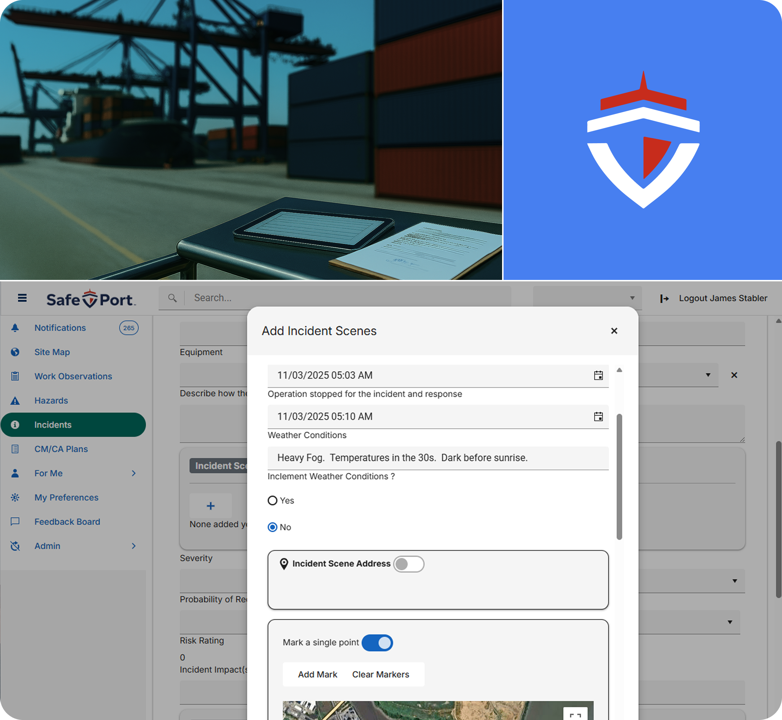
Task: Open calendar picker for 05:03 AM date
Action: click(598, 375)
